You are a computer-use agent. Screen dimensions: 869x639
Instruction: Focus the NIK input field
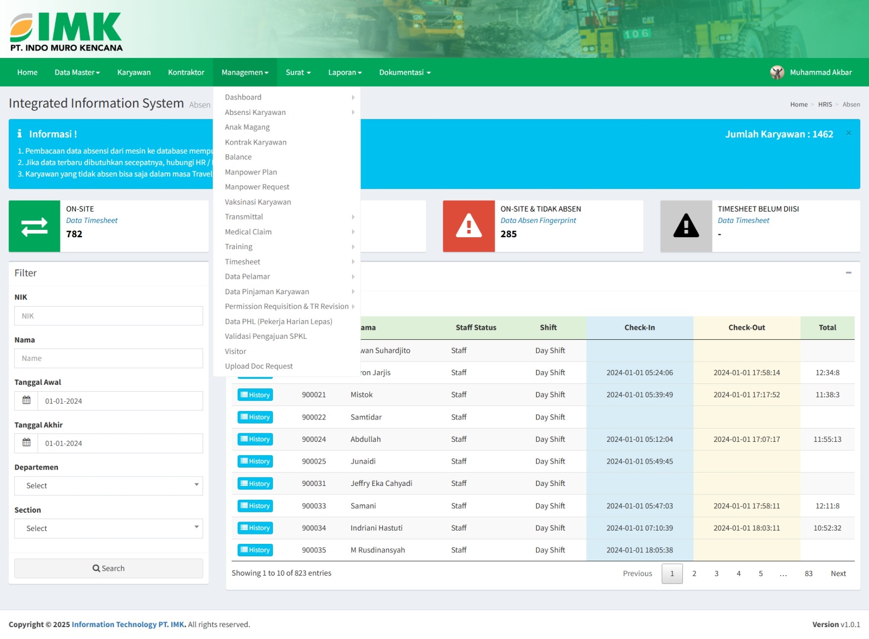108,316
